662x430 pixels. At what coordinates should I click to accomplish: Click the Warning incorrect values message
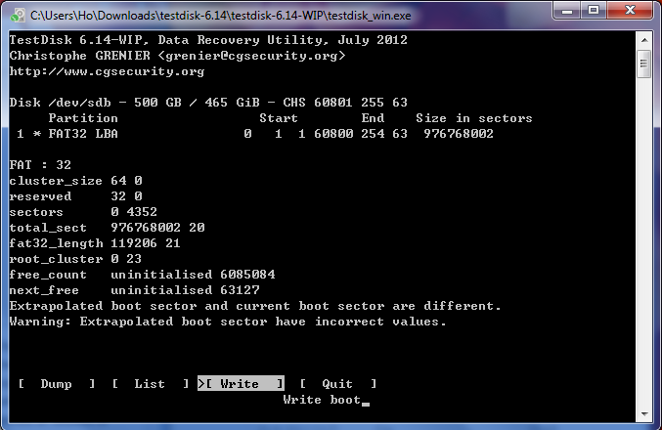point(228,322)
